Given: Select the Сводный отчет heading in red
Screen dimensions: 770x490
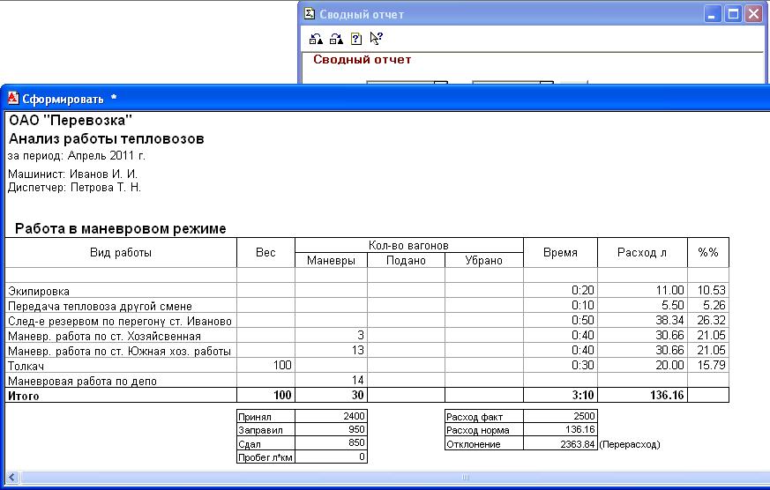Looking at the screenshot, I should [362, 59].
